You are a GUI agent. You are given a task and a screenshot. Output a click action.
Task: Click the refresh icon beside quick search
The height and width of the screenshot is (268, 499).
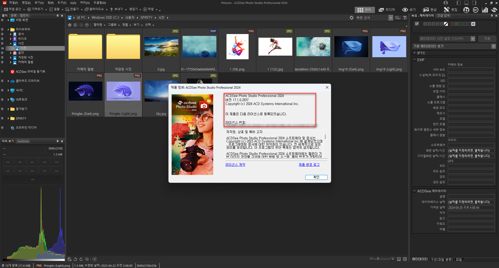tap(352, 18)
